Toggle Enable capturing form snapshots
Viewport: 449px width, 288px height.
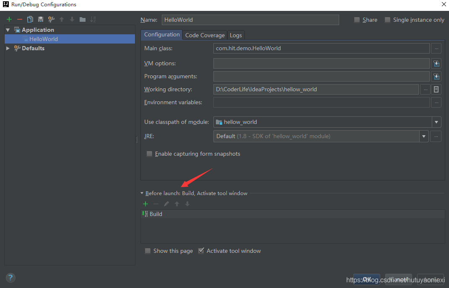click(x=149, y=154)
